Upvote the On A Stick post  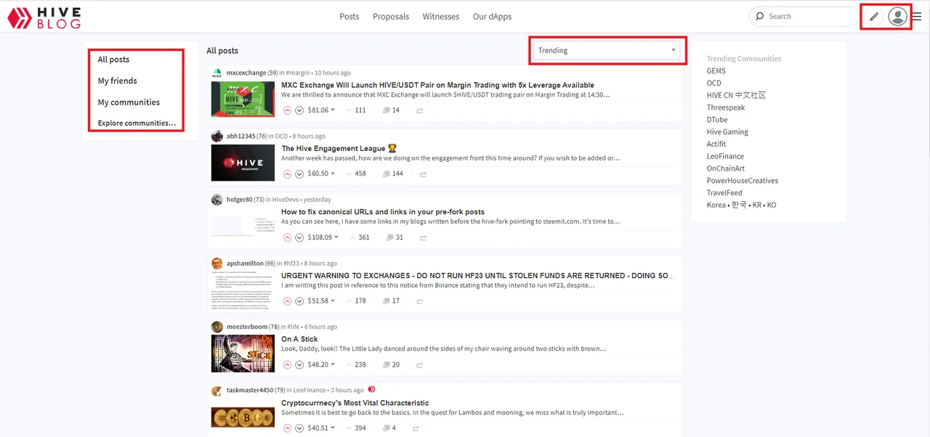287,364
